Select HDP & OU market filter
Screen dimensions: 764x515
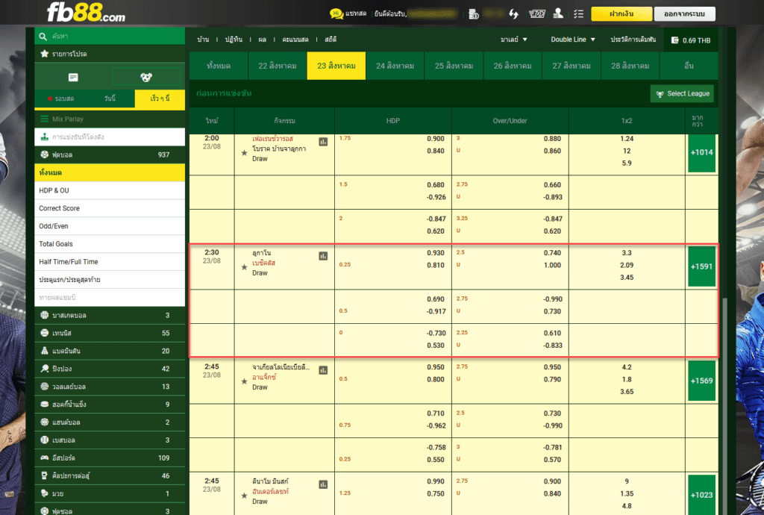[x=110, y=190]
